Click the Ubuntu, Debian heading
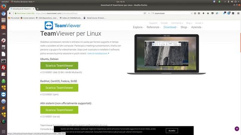The width and height of the screenshot is (241, 135). point(49,59)
